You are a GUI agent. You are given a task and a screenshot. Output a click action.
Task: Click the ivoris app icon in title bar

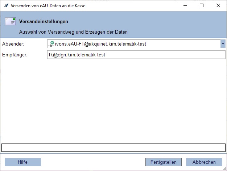pyautogui.click(x=6, y=6)
